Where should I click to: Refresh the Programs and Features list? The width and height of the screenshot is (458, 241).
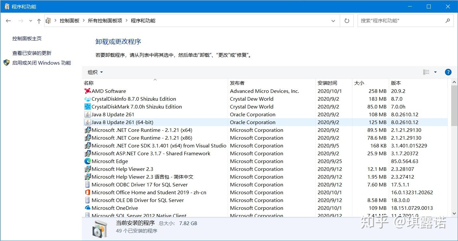tap(347, 21)
